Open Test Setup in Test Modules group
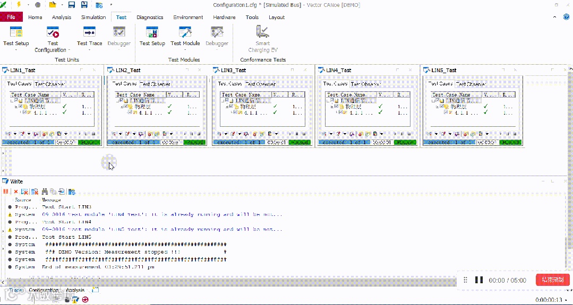The width and height of the screenshot is (573, 305). [152, 37]
